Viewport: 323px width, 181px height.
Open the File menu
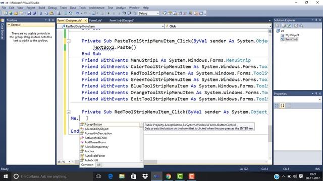(x=4, y=8)
